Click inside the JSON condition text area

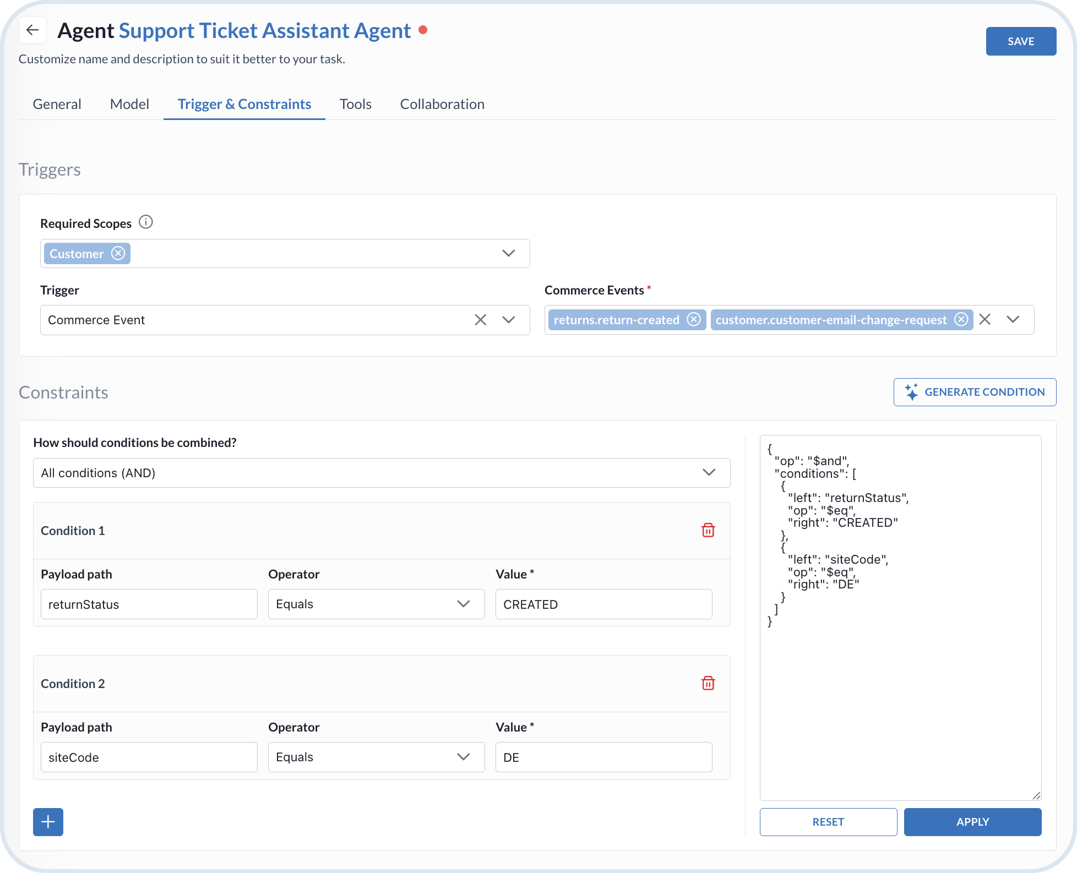[x=900, y=618]
